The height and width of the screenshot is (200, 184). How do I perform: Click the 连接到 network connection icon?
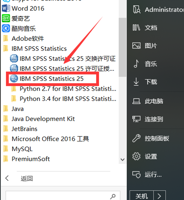point(136,119)
